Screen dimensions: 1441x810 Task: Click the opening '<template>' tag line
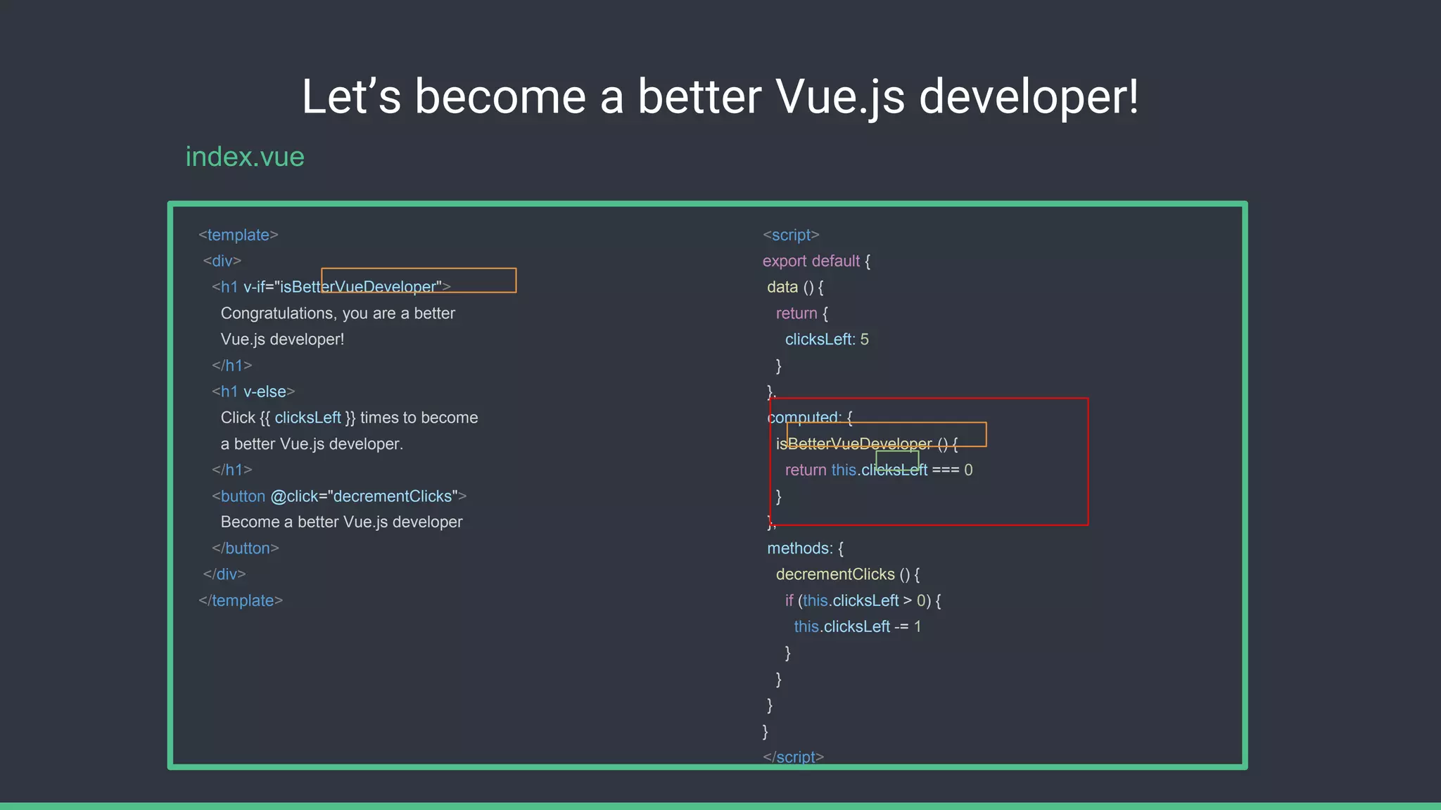(239, 235)
